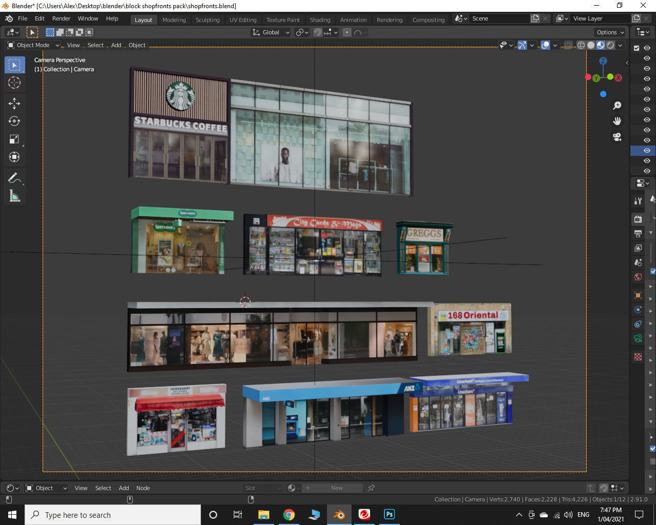Open the Options dropdown
Viewport: 656px width, 525px height.
[x=610, y=32]
